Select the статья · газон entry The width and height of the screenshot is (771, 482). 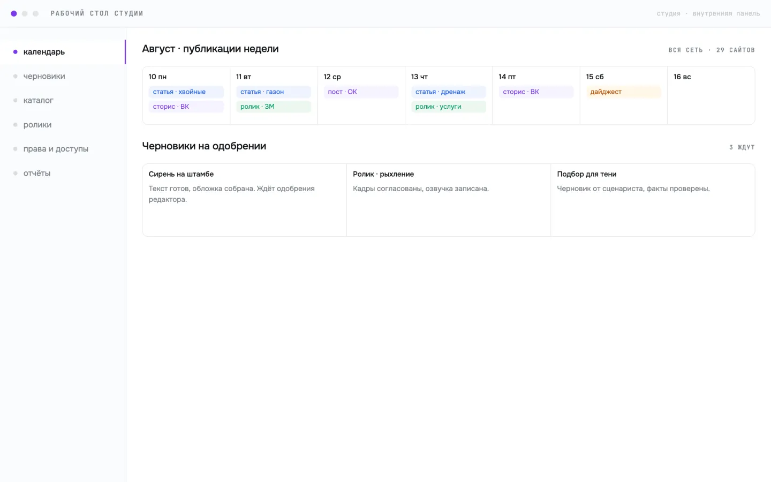[x=273, y=92]
